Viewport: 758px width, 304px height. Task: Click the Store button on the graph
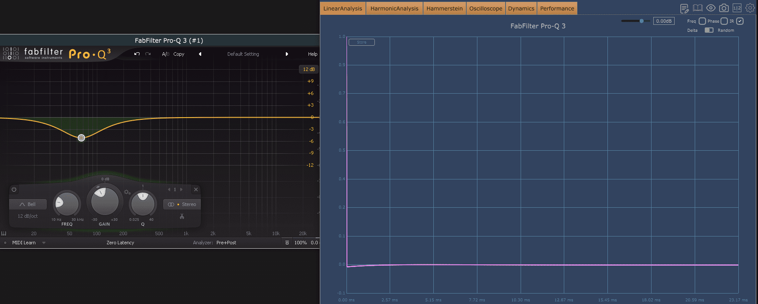[362, 42]
